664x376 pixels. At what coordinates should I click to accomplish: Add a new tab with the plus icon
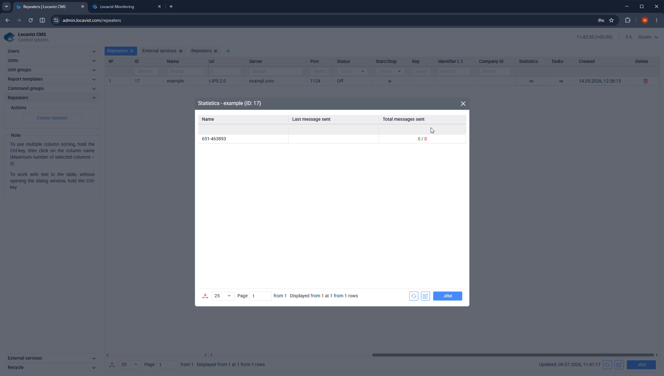coord(228,51)
